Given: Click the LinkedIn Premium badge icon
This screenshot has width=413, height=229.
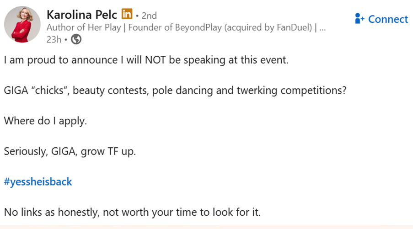Looking at the screenshot, I should coord(127,15).
